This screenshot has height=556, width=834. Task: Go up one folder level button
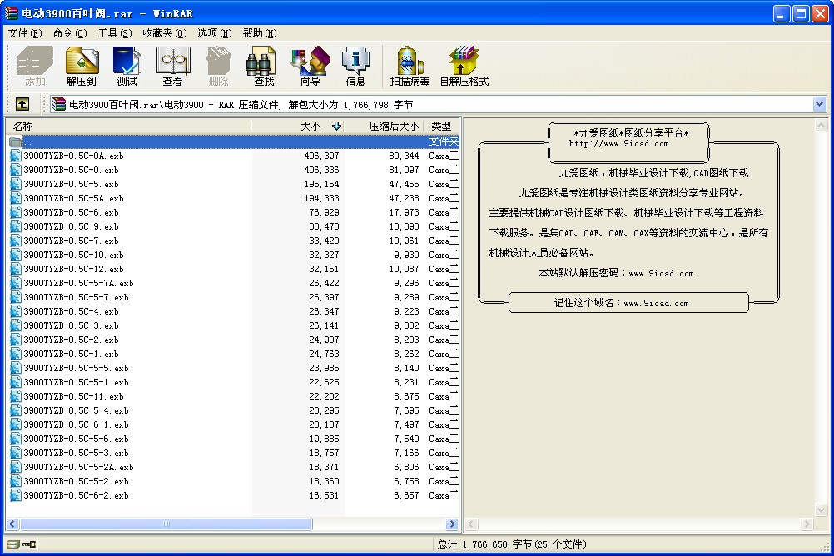click(x=22, y=104)
